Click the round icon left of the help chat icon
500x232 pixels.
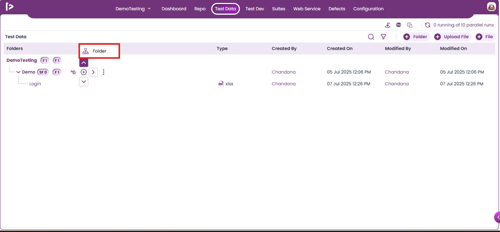point(399,25)
